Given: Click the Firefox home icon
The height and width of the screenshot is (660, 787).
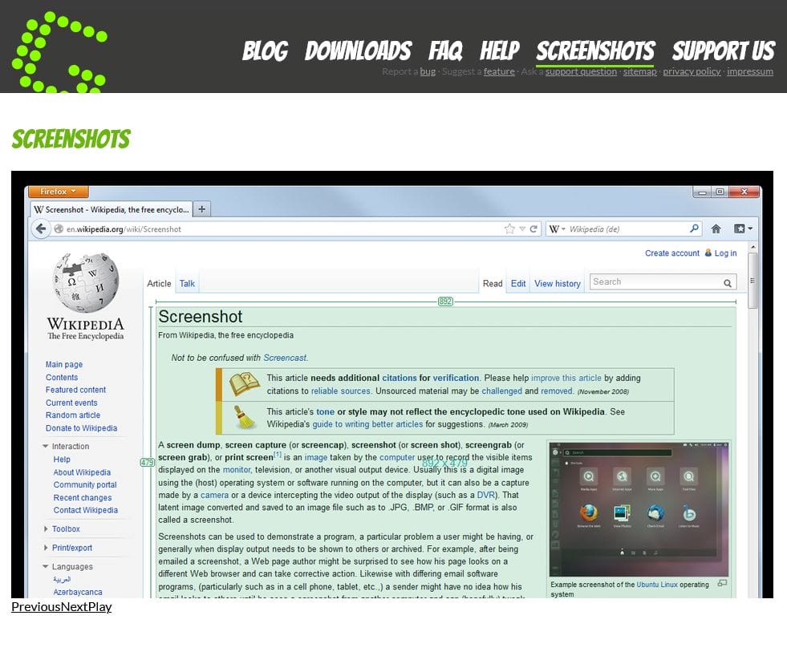Looking at the screenshot, I should click(716, 229).
